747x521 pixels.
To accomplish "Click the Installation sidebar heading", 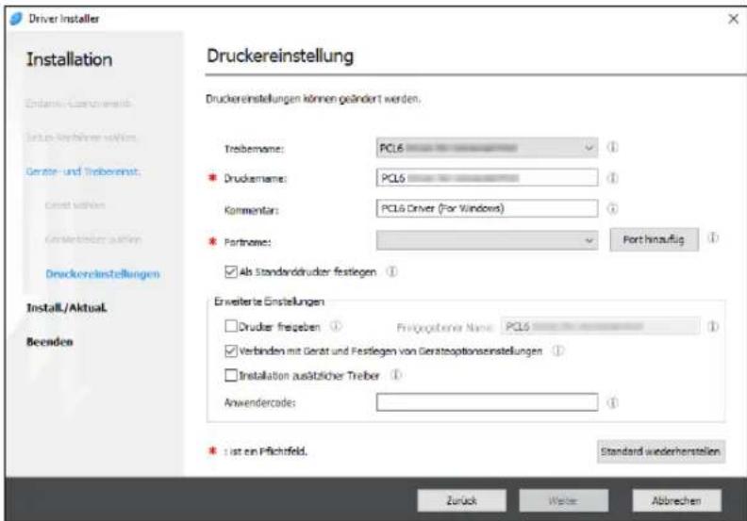I will point(70,59).
